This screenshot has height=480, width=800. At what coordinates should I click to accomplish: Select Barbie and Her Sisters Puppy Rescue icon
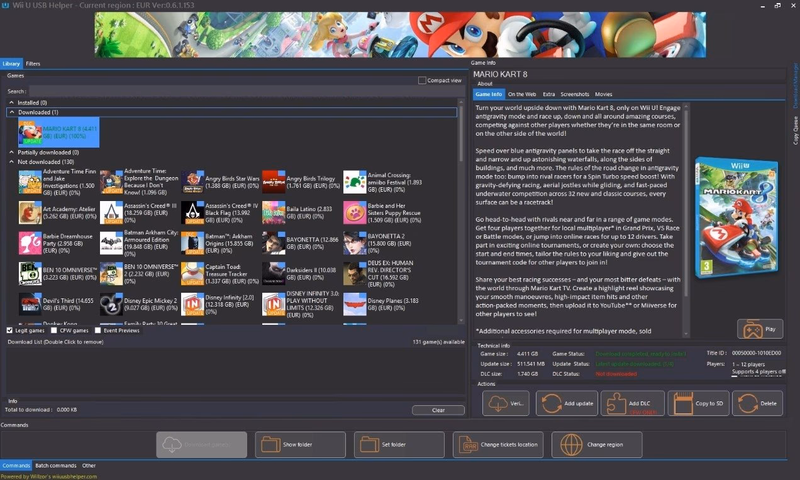point(355,213)
